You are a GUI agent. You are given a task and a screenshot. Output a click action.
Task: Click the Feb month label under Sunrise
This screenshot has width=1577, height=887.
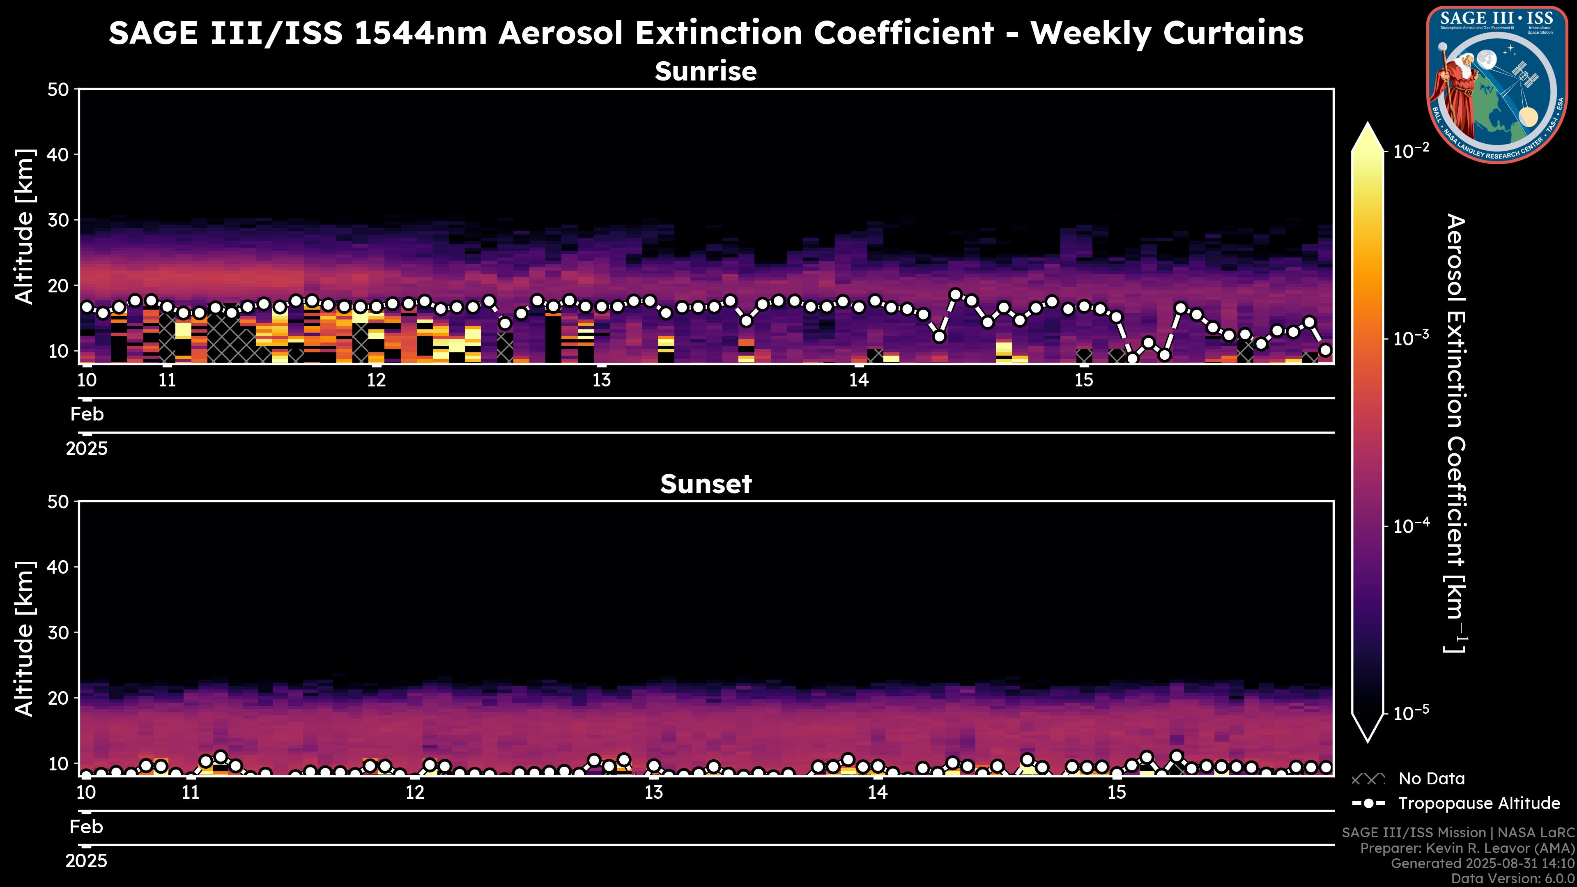click(x=87, y=414)
